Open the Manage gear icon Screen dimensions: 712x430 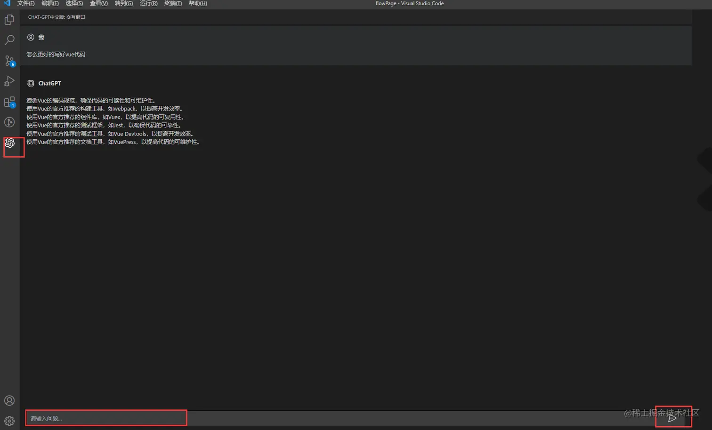point(9,421)
